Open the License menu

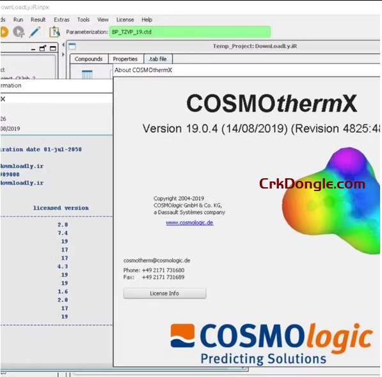(125, 20)
